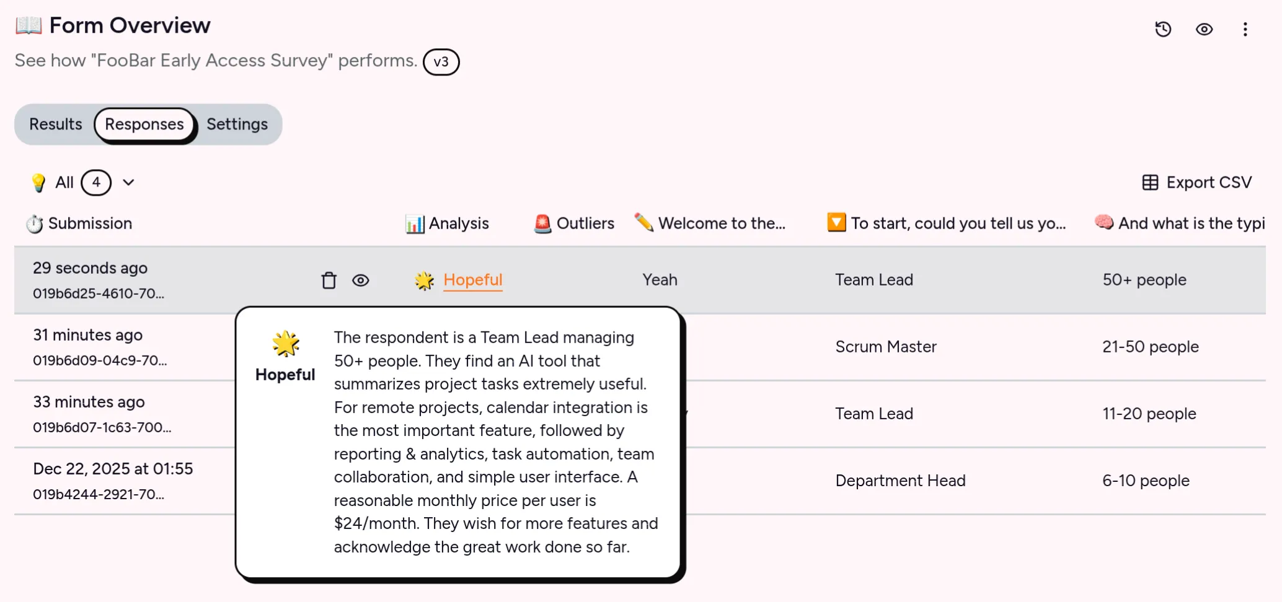Click the Export CSV table icon
Image resolution: width=1282 pixels, height=602 pixels.
[1150, 183]
